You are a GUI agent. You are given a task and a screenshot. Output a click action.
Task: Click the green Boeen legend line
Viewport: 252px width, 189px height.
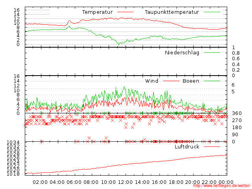point(212,81)
